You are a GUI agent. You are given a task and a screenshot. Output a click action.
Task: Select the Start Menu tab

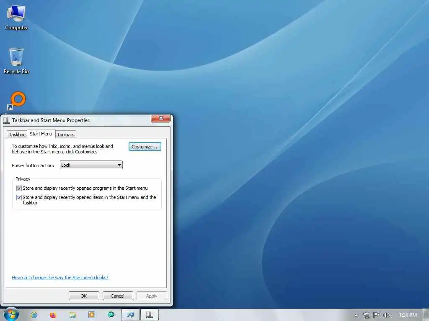pos(41,134)
